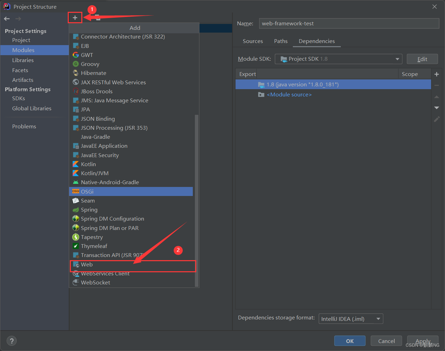
Task: Click the GWT framework icon
Action: (x=76, y=55)
